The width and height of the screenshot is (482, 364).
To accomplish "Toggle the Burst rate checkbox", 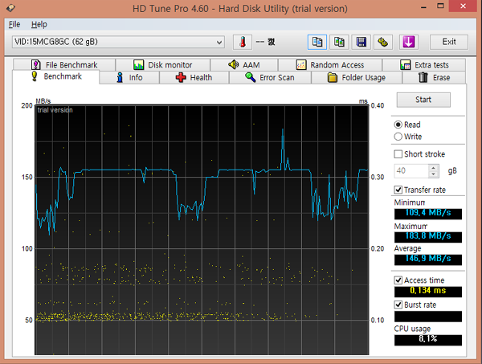I will coord(398,305).
